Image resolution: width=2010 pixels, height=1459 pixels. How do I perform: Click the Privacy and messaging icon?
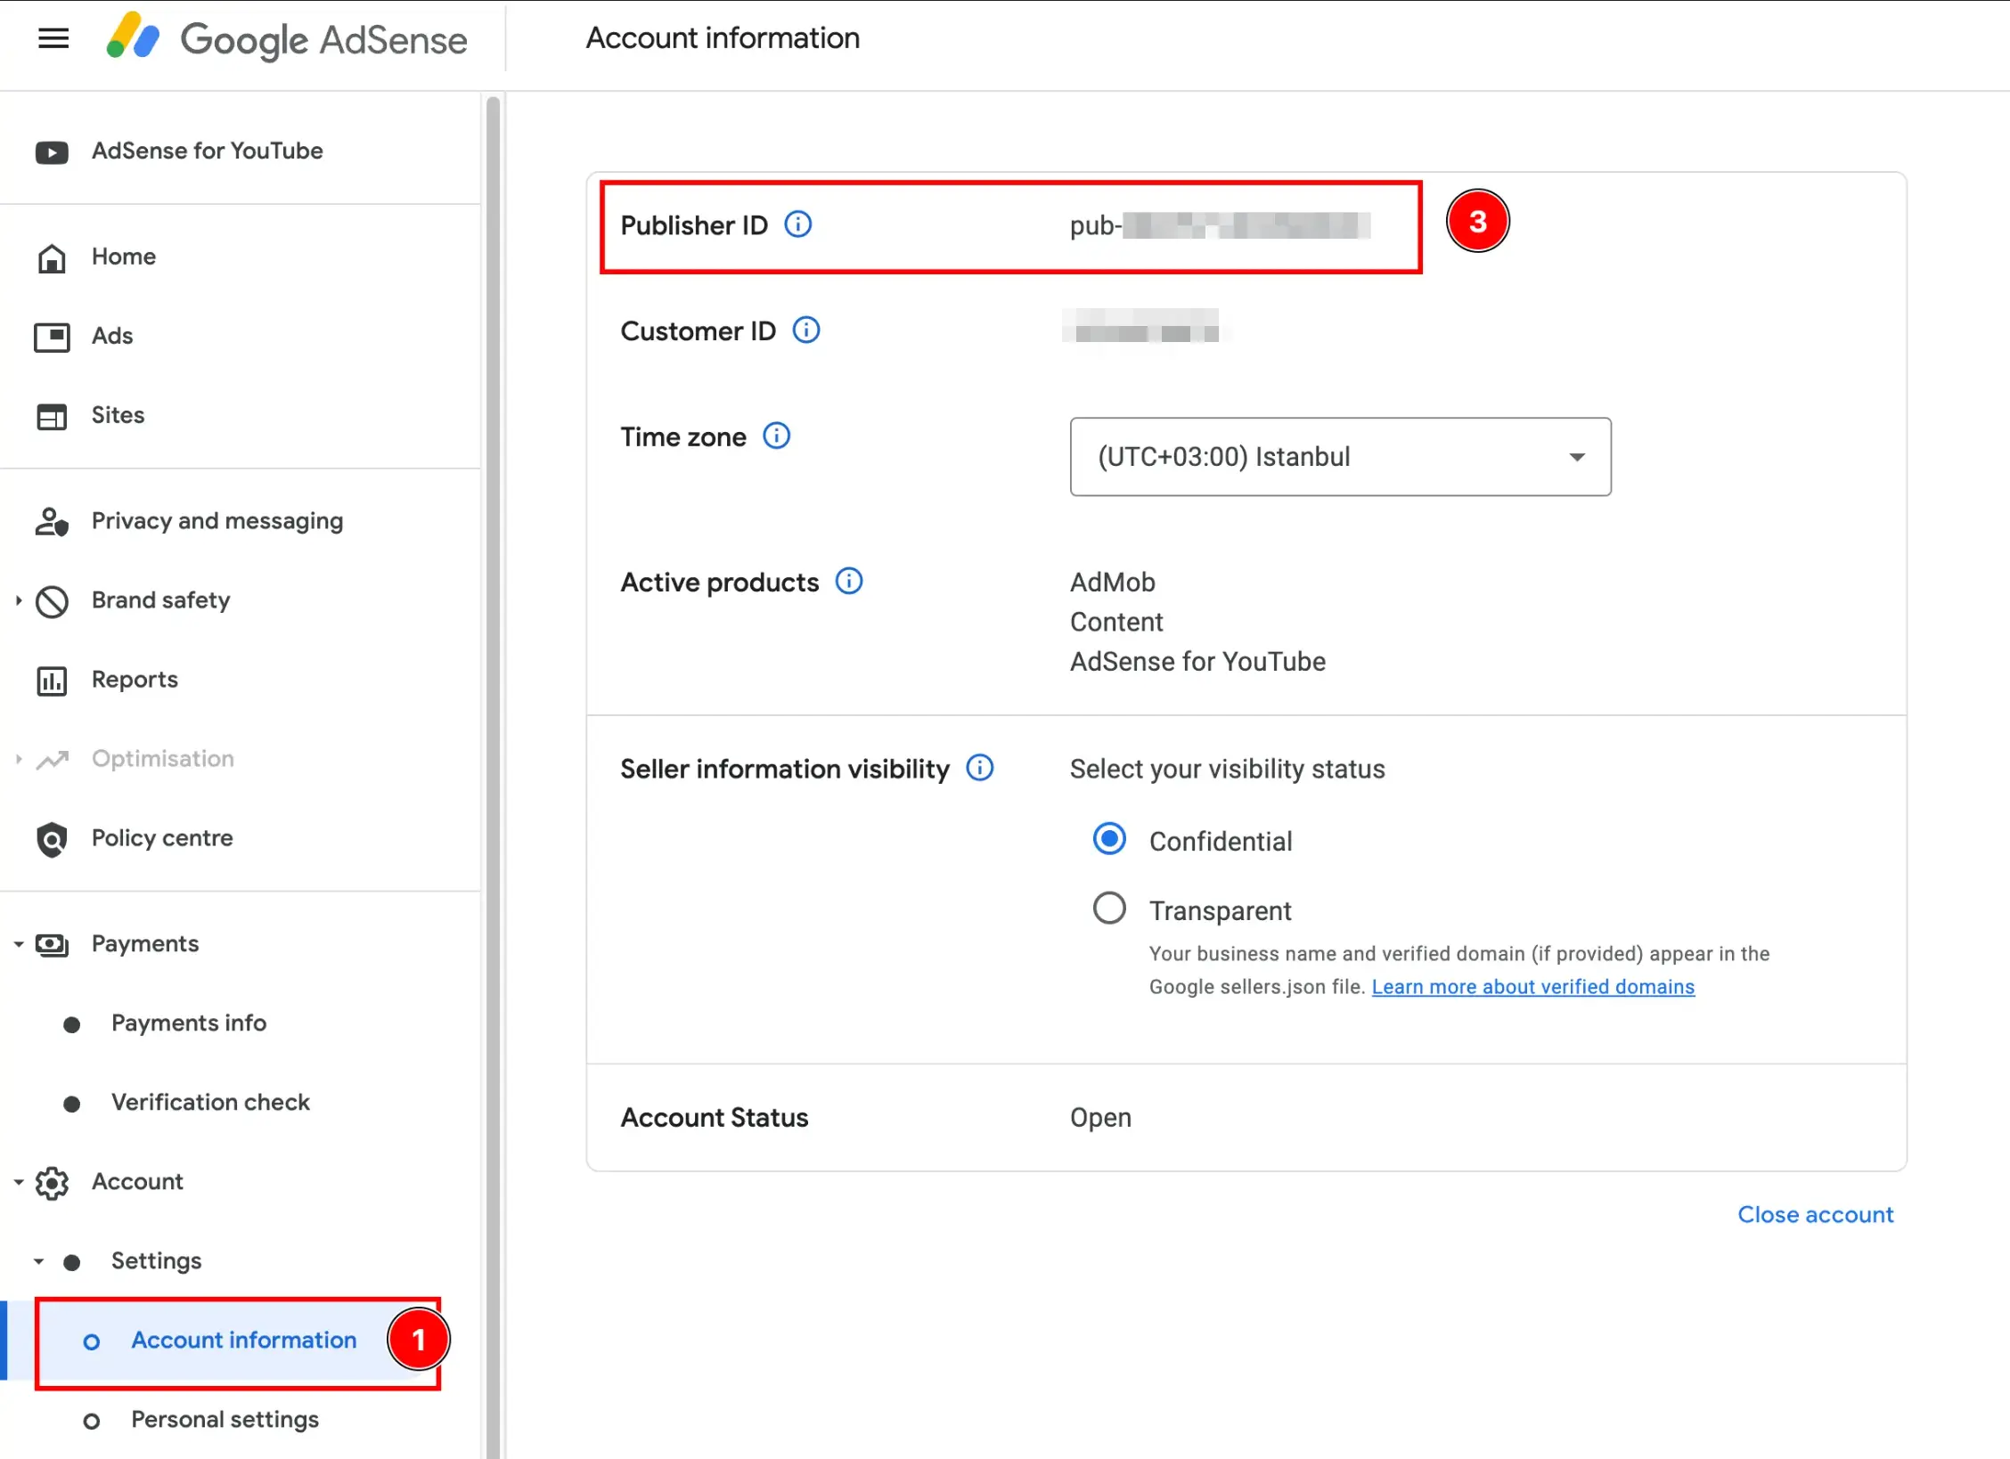click(52, 521)
